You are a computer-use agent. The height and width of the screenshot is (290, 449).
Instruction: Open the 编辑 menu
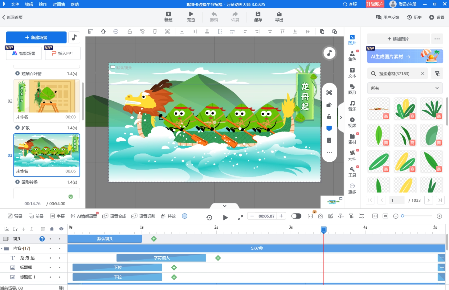tap(29, 4)
